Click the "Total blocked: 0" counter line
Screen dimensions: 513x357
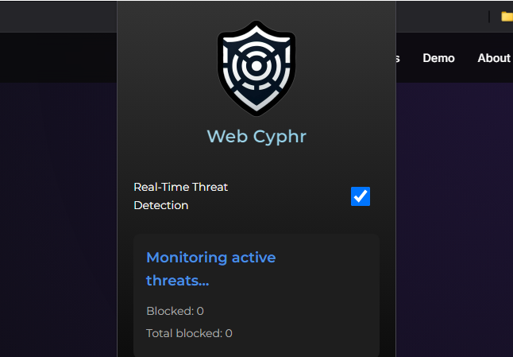189,333
